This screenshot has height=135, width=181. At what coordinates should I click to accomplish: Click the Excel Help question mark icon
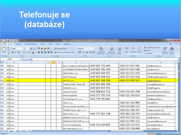click(x=170, y=44)
